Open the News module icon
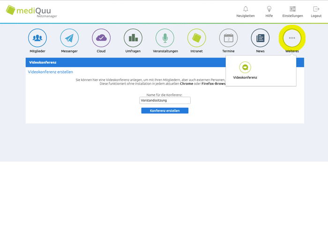 [260, 38]
